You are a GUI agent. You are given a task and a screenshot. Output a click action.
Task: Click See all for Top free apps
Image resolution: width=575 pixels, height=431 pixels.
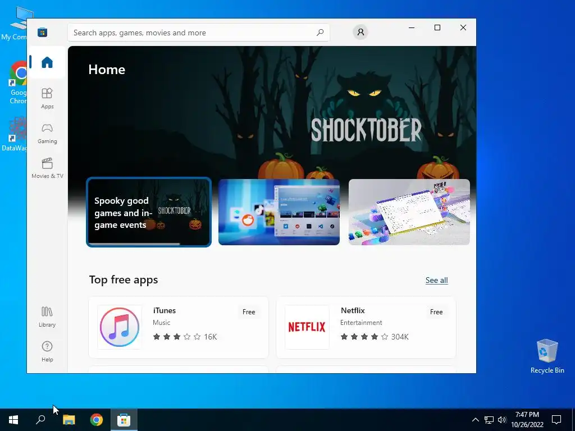click(x=436, y=281)
